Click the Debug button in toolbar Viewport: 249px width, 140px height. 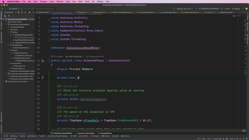click(236, 9)
